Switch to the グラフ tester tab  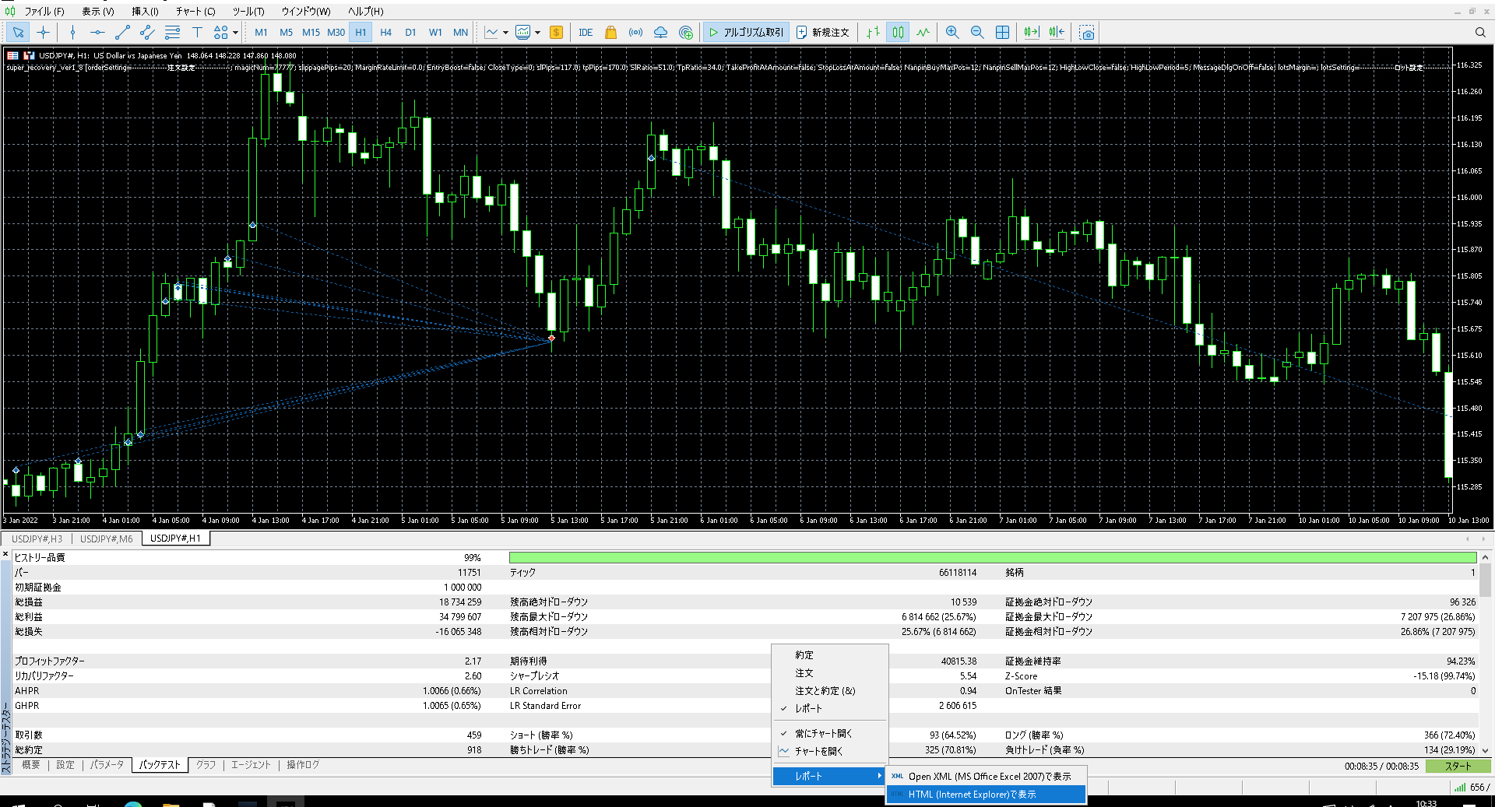pos(206,765)
